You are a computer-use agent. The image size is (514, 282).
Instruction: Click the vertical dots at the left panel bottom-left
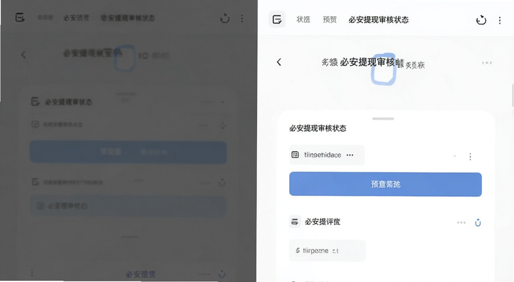(31, 273)
